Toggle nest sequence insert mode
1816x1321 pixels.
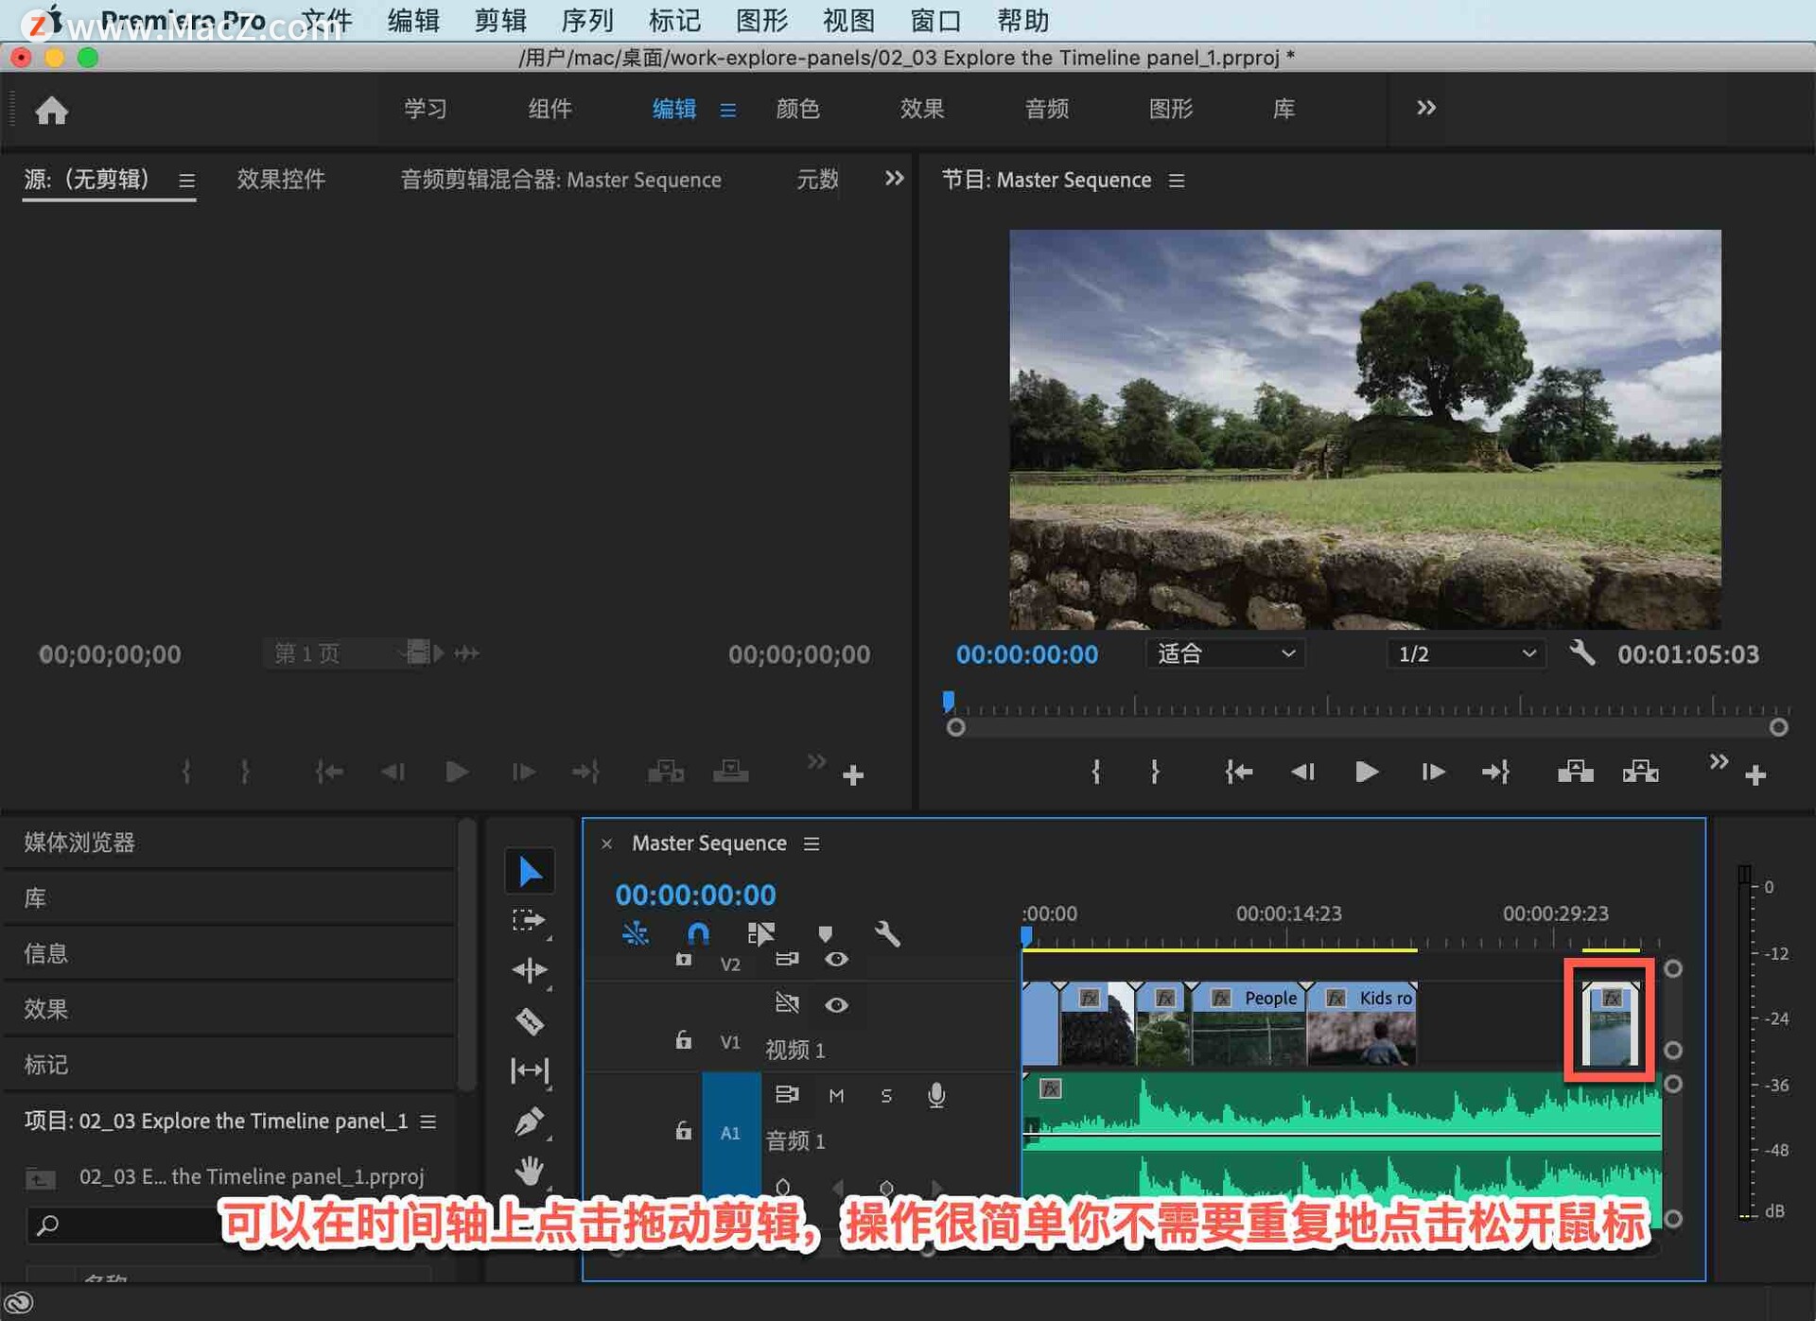click(x=635, y=934)
